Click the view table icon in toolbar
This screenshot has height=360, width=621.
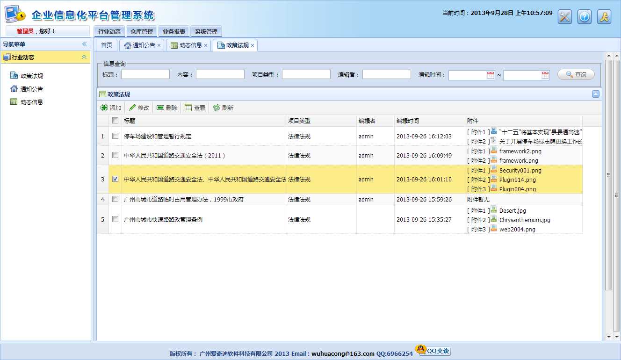188,108
